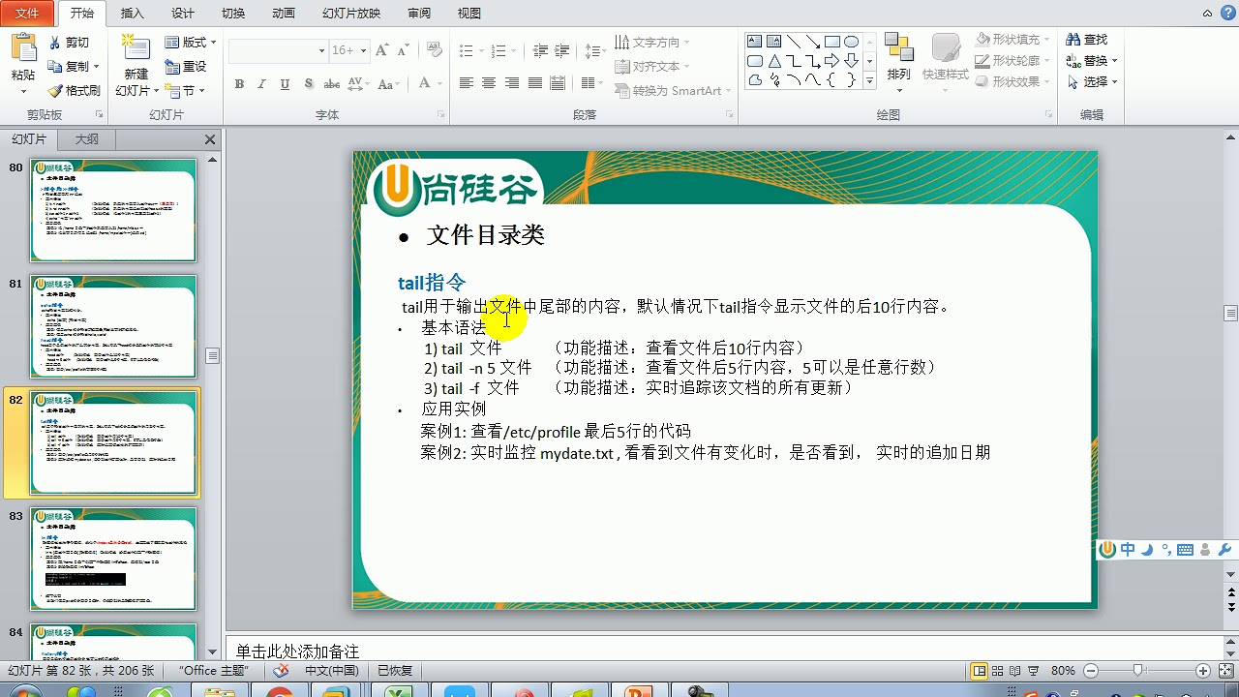Open the font size dropdown

click(x=364, y=50)
